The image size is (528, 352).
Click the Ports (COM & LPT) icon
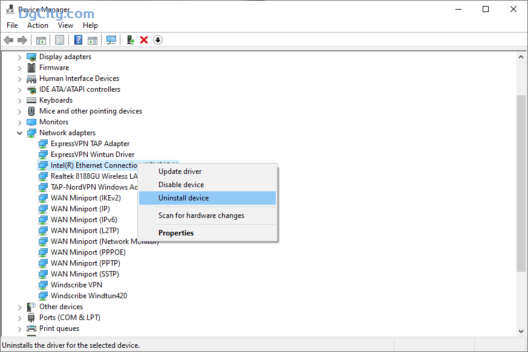(x=31, y=318)
